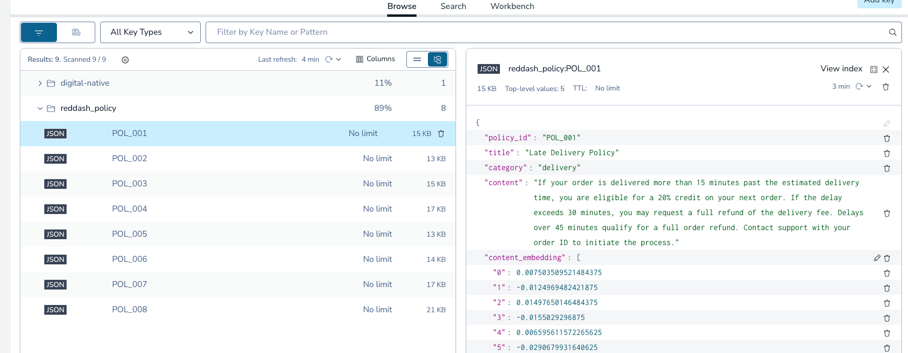908x353 pixels.
Task: Delete the policy_id field
Action: click(887, 138)
